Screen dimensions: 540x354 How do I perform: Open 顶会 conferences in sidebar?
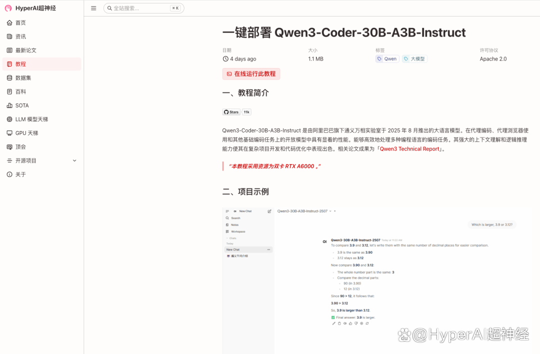(20, 147)
